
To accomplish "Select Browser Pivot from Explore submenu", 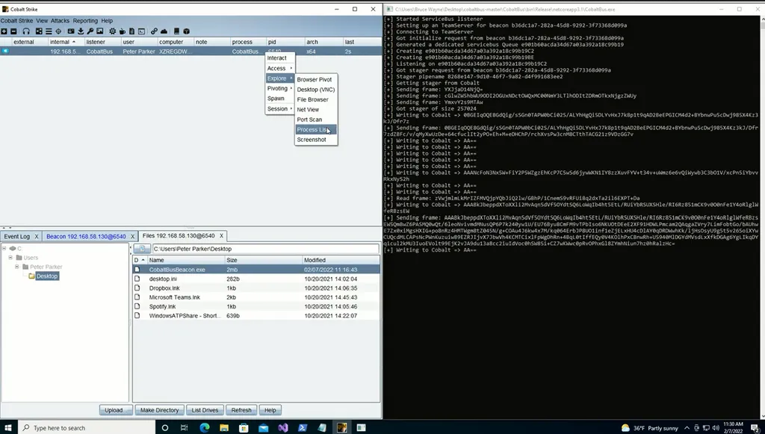I will 316,79.
